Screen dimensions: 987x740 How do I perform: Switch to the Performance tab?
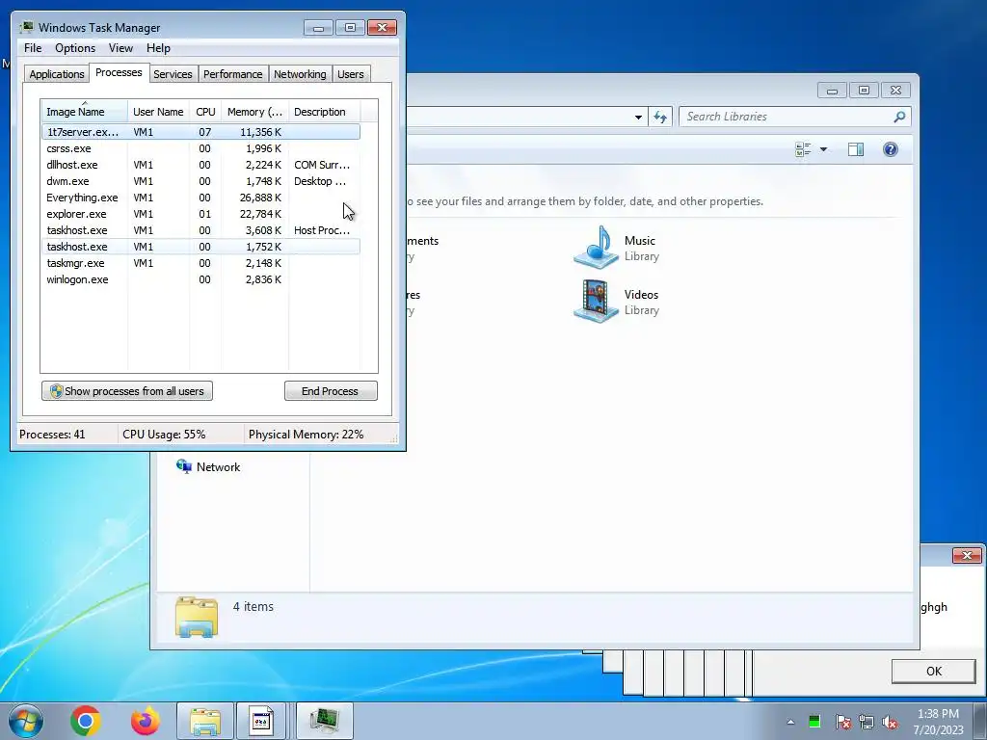coord(232,74)
